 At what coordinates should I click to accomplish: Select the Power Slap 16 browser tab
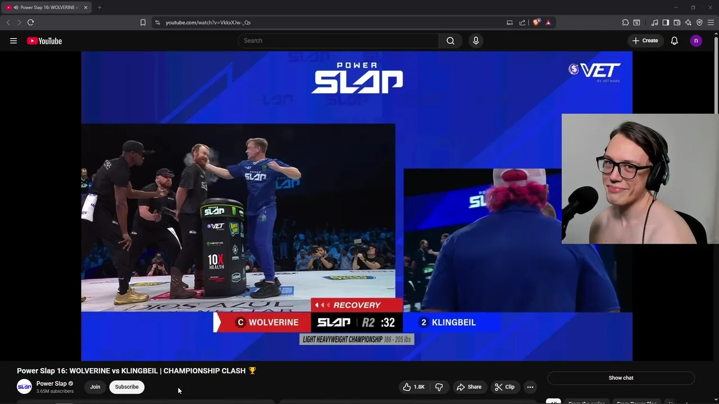(47, 7)
